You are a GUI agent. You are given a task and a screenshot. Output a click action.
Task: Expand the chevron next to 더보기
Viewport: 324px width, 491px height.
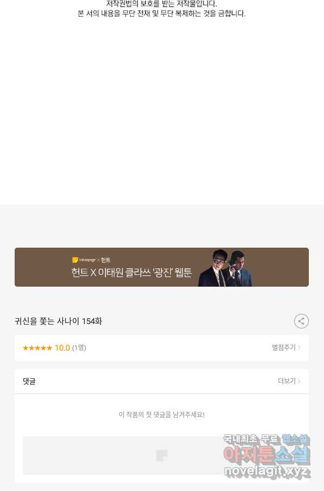[x=299, y=381]
